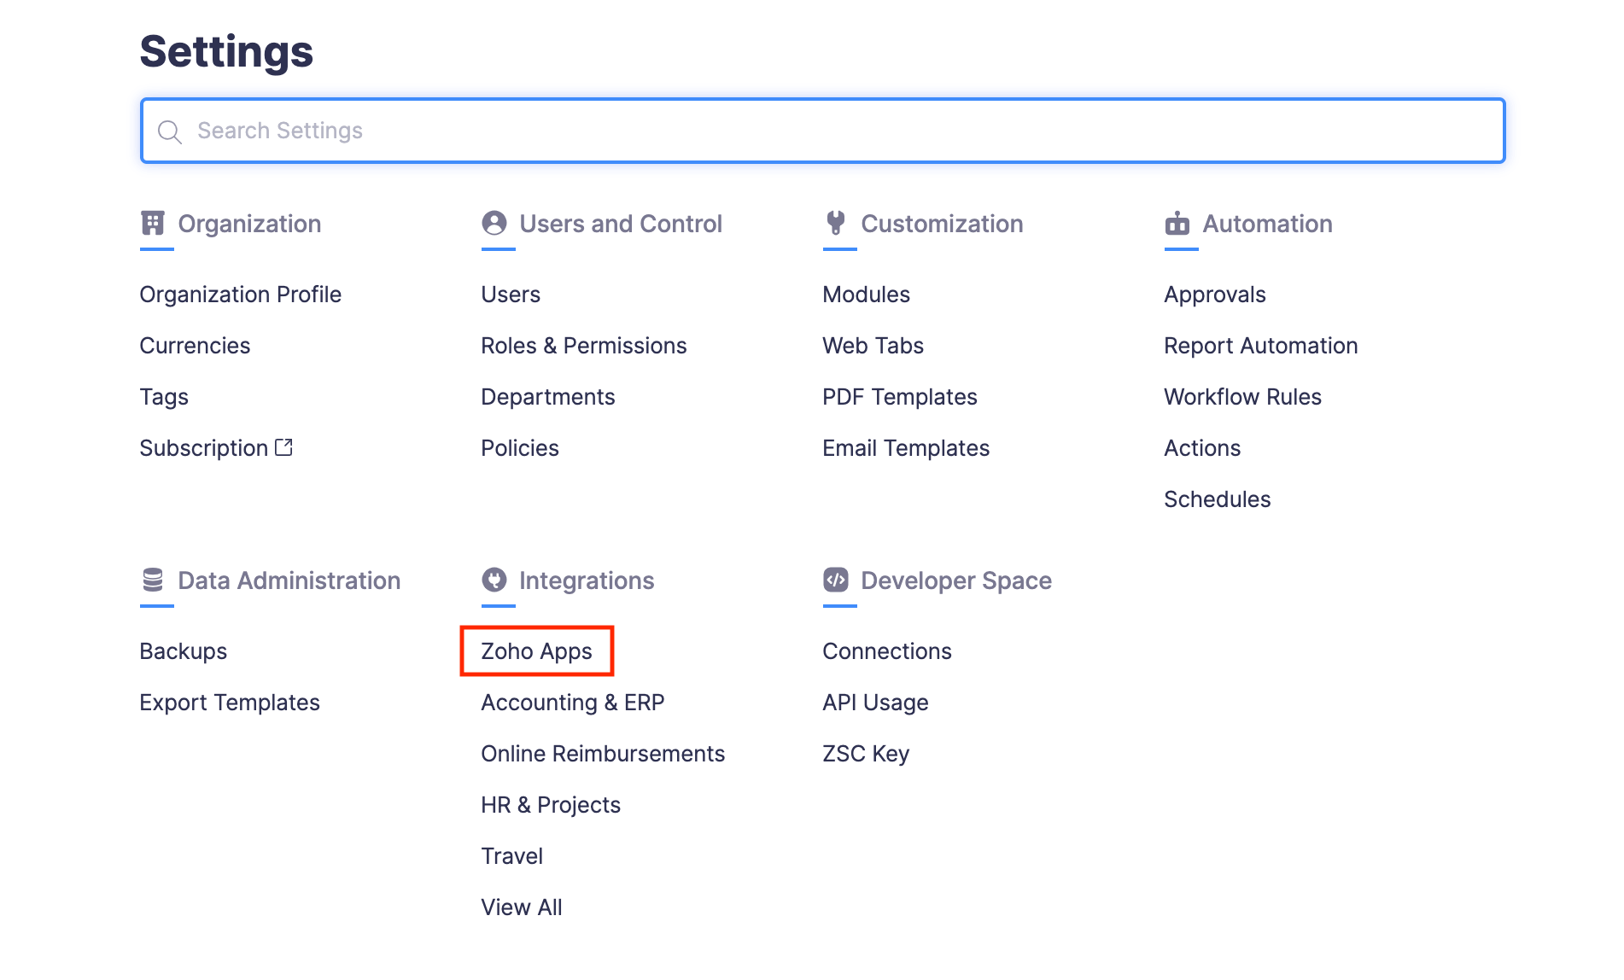The image size is (1624, 980).
Task: Click the Automation robot icon
Action: pos(1177,224)
